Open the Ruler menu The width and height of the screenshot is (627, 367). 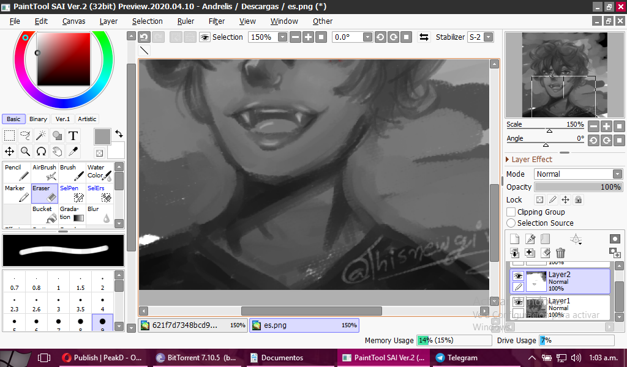(x=186, y=21)
